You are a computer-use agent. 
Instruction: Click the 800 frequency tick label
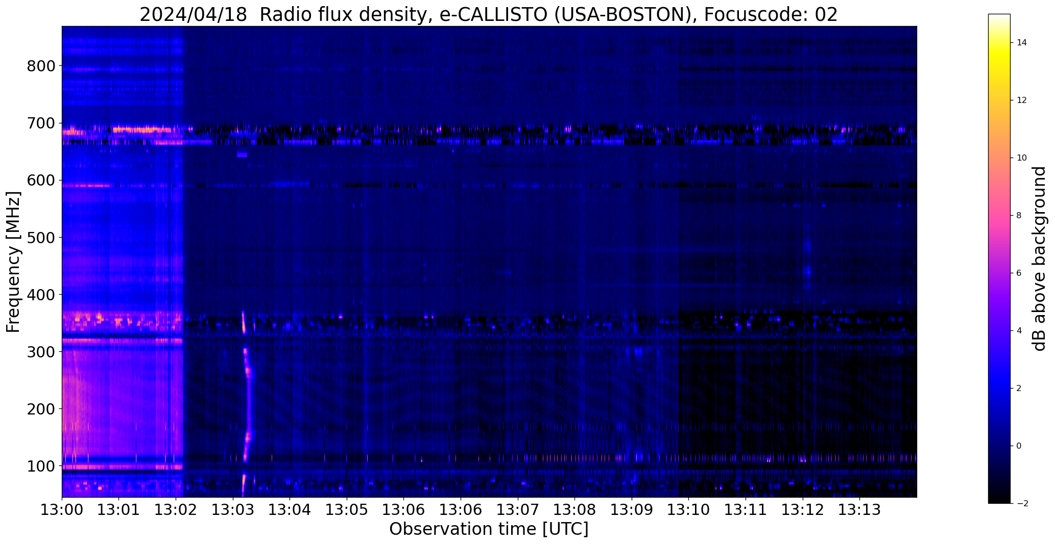point(40,66)
